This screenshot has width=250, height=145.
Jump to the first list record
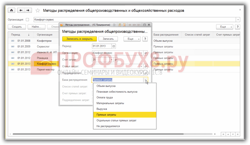223,134
